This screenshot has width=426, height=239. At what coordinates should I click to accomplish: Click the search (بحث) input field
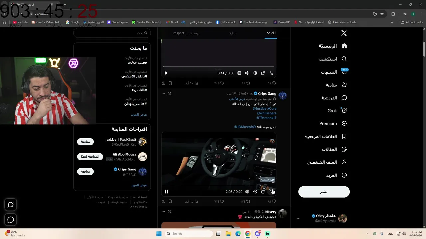(112, 33)
